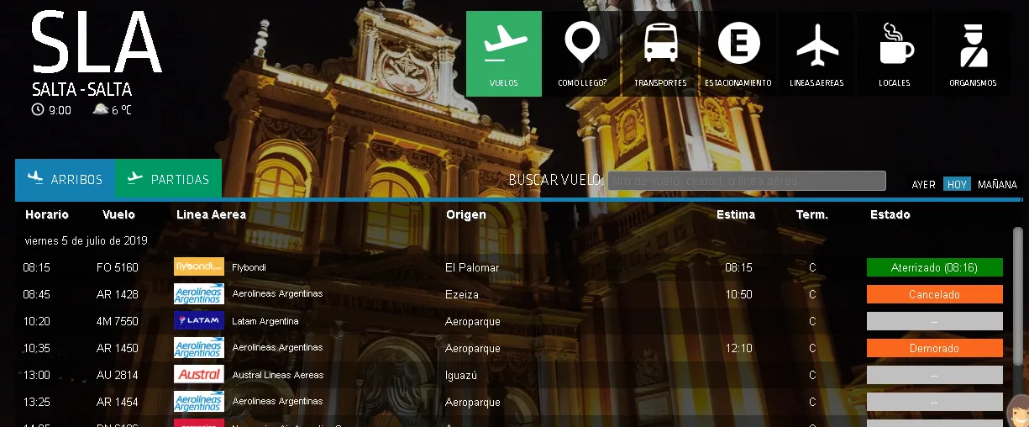Image resolution: width=1029 pixels, height=427 pixels.
Task: Switch to the Partidas tab
Action: 168,179
